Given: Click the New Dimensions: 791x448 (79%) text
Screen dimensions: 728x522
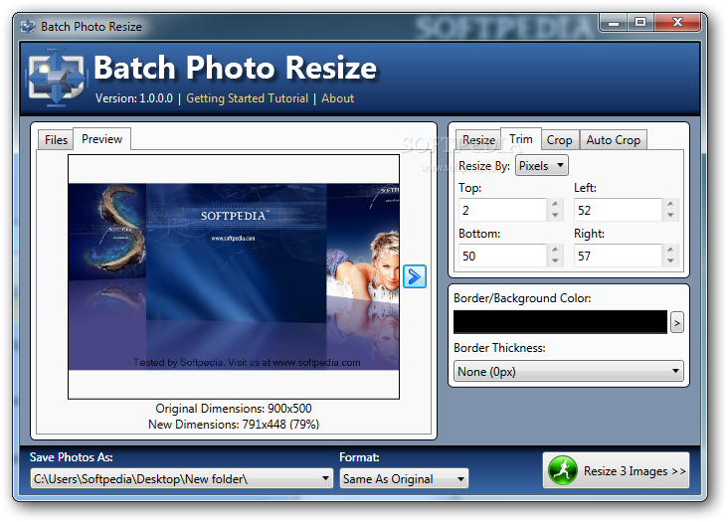Looking at the screenshot, I should [x=234, y=425].
